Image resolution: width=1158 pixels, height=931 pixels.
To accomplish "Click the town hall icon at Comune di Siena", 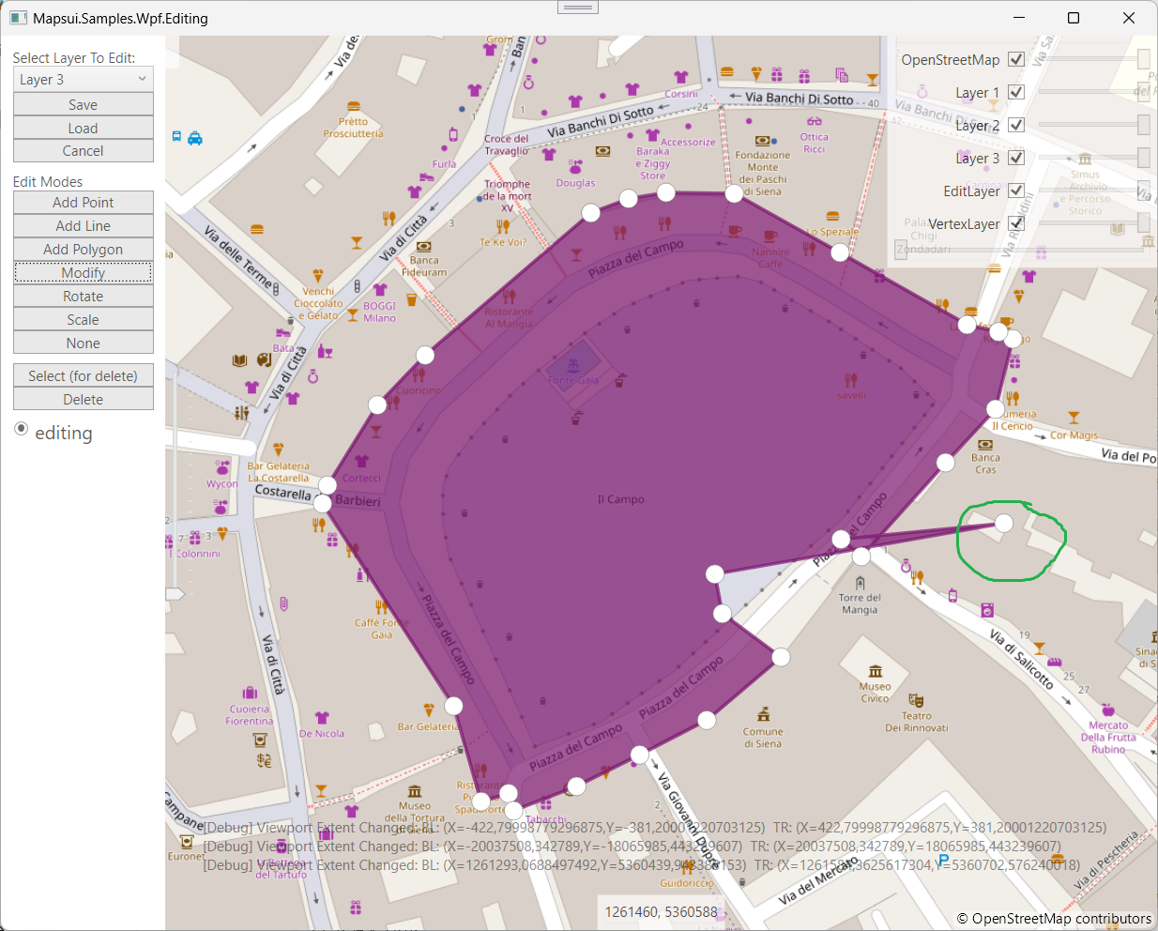I will tap(763, 714).
